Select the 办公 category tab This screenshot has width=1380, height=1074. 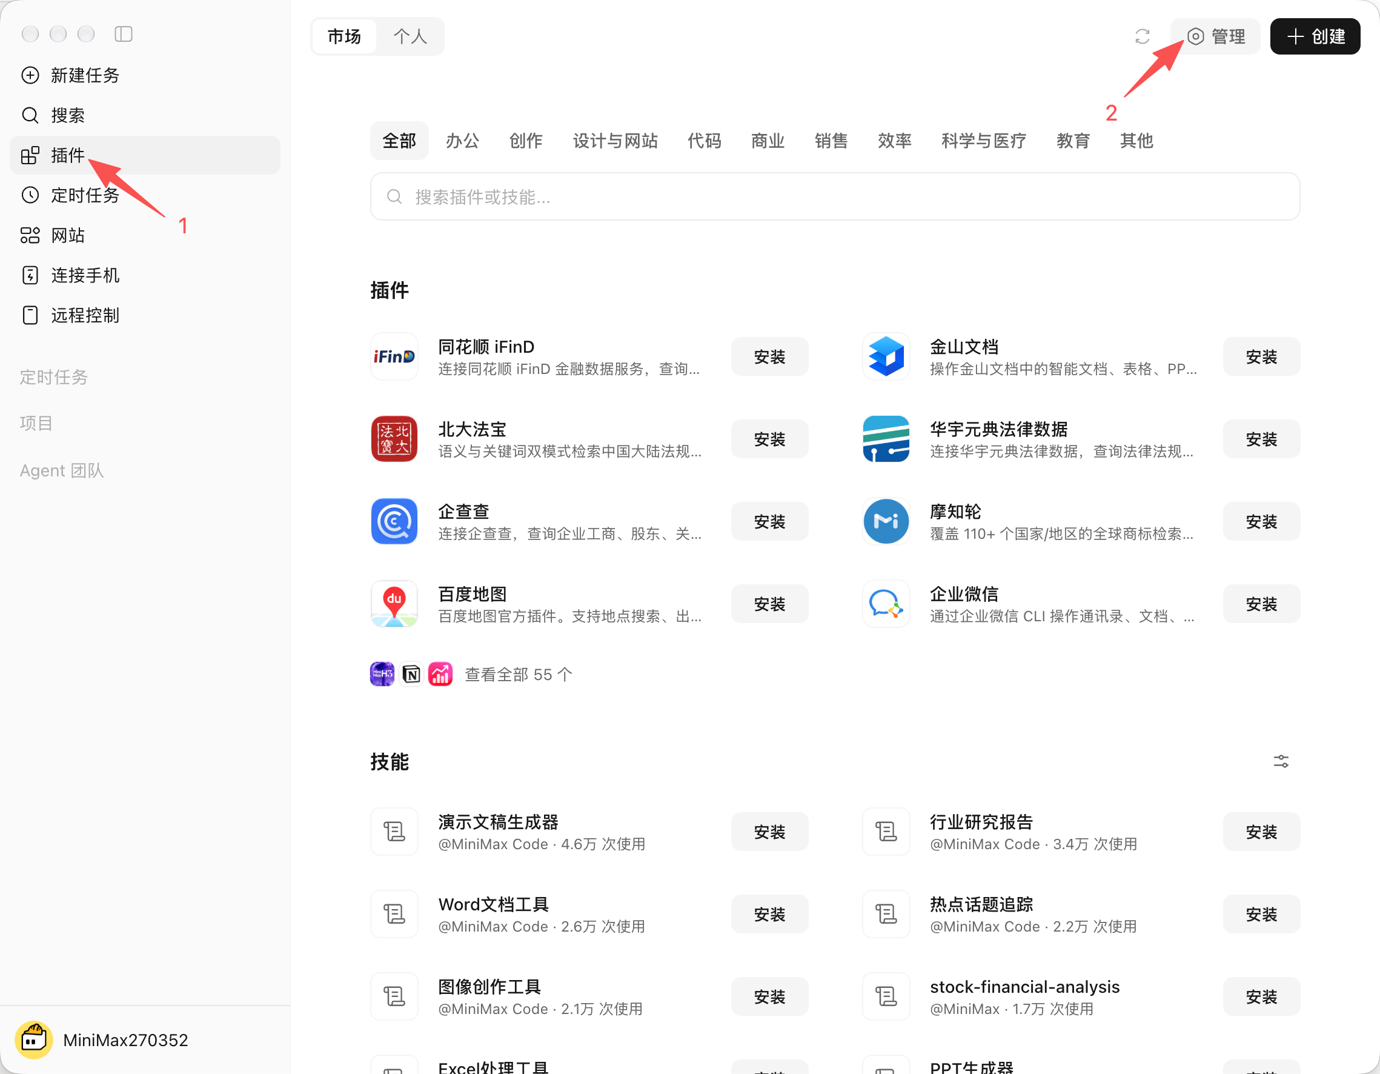(463, 141)
